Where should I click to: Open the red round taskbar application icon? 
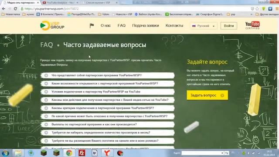(120, 153)
